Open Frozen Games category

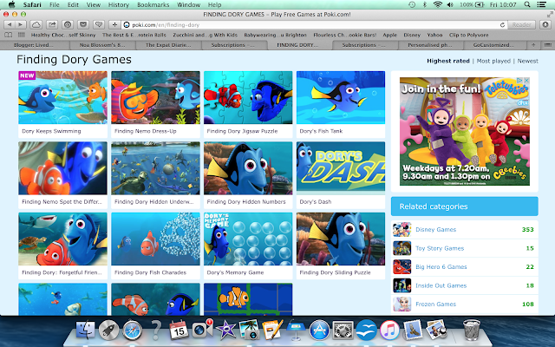465,304
